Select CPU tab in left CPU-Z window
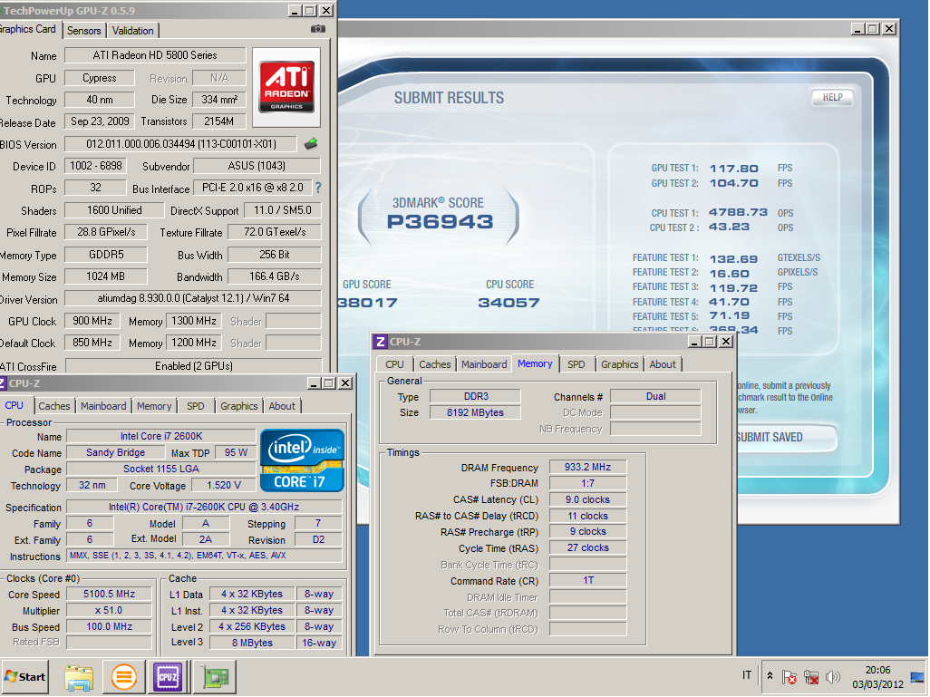Image resolution: width=930 pixels, height=697 pixels. pos(15,405)
